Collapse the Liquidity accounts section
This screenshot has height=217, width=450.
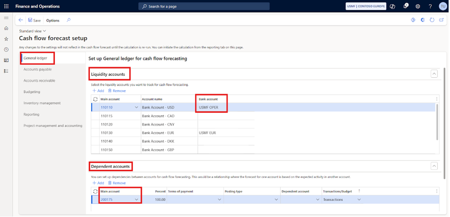click(433, 74)
